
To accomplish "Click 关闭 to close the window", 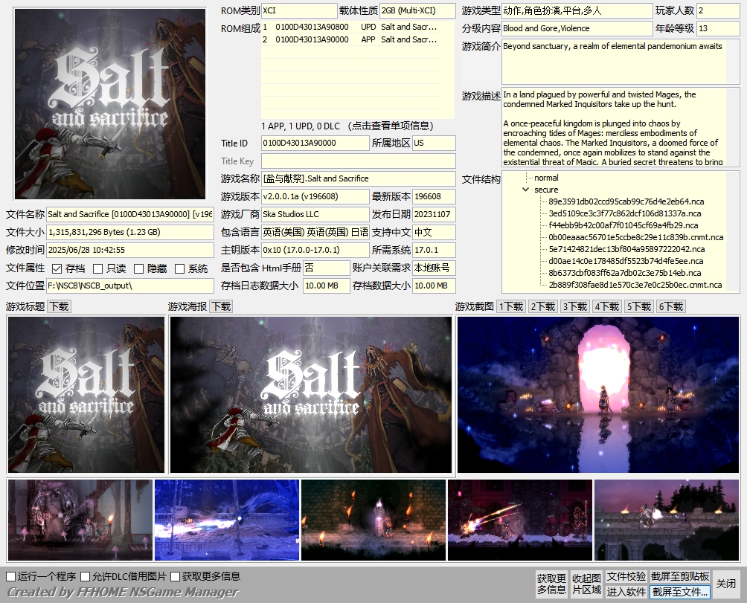I will click(726, 584).
